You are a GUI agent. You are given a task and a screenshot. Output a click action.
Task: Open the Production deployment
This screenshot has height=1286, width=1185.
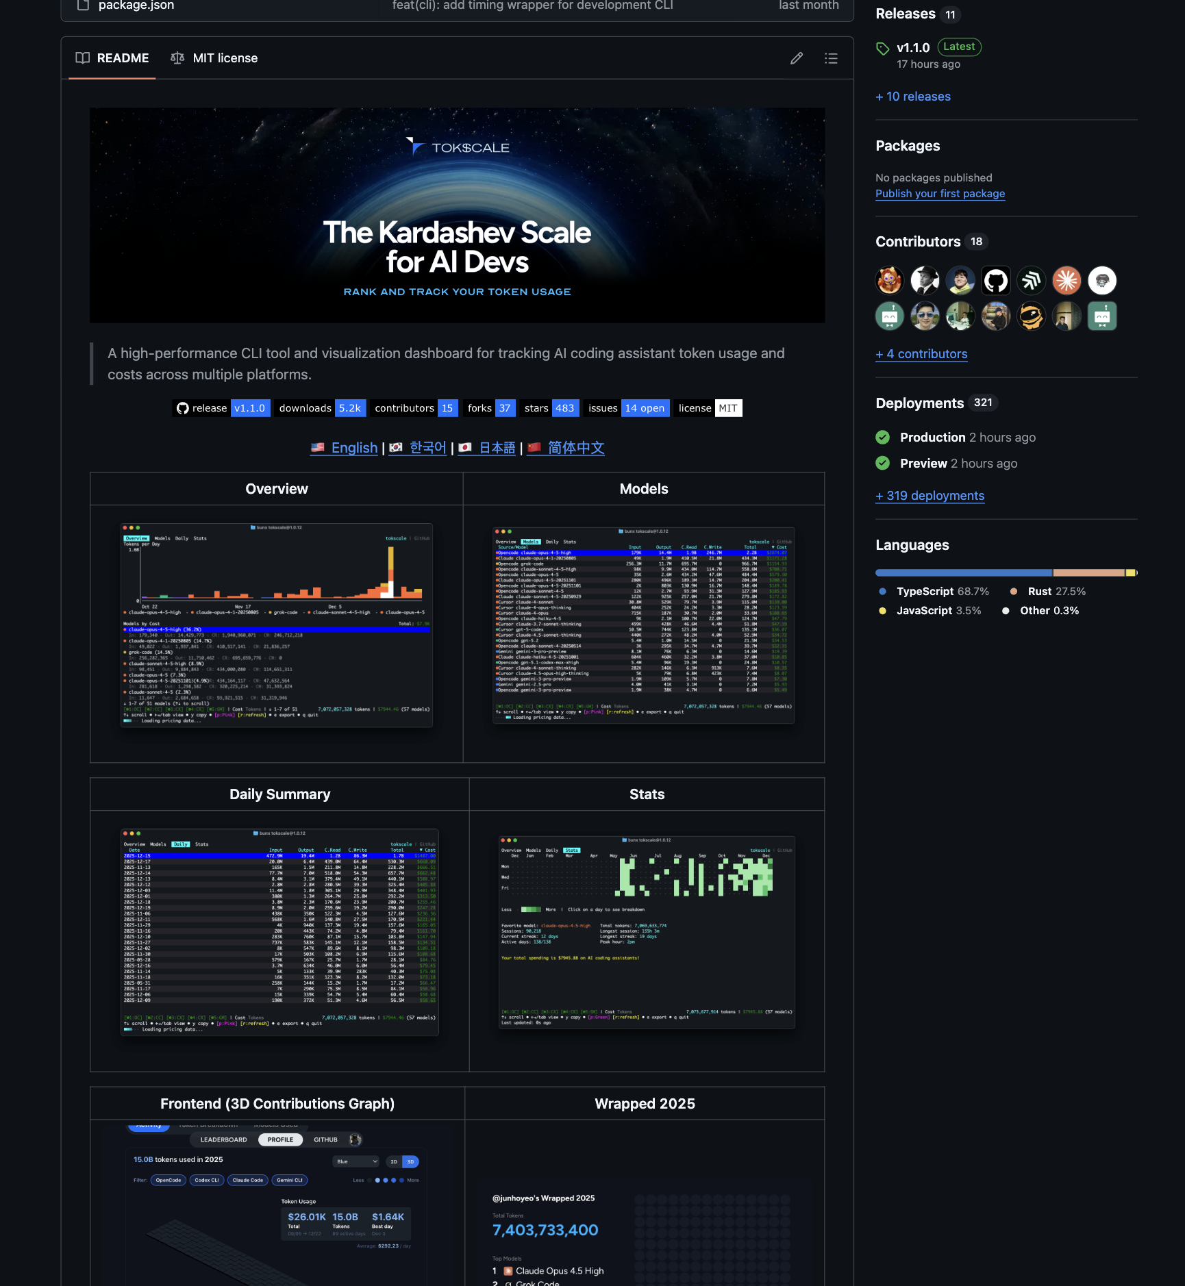tap(932, 438)
